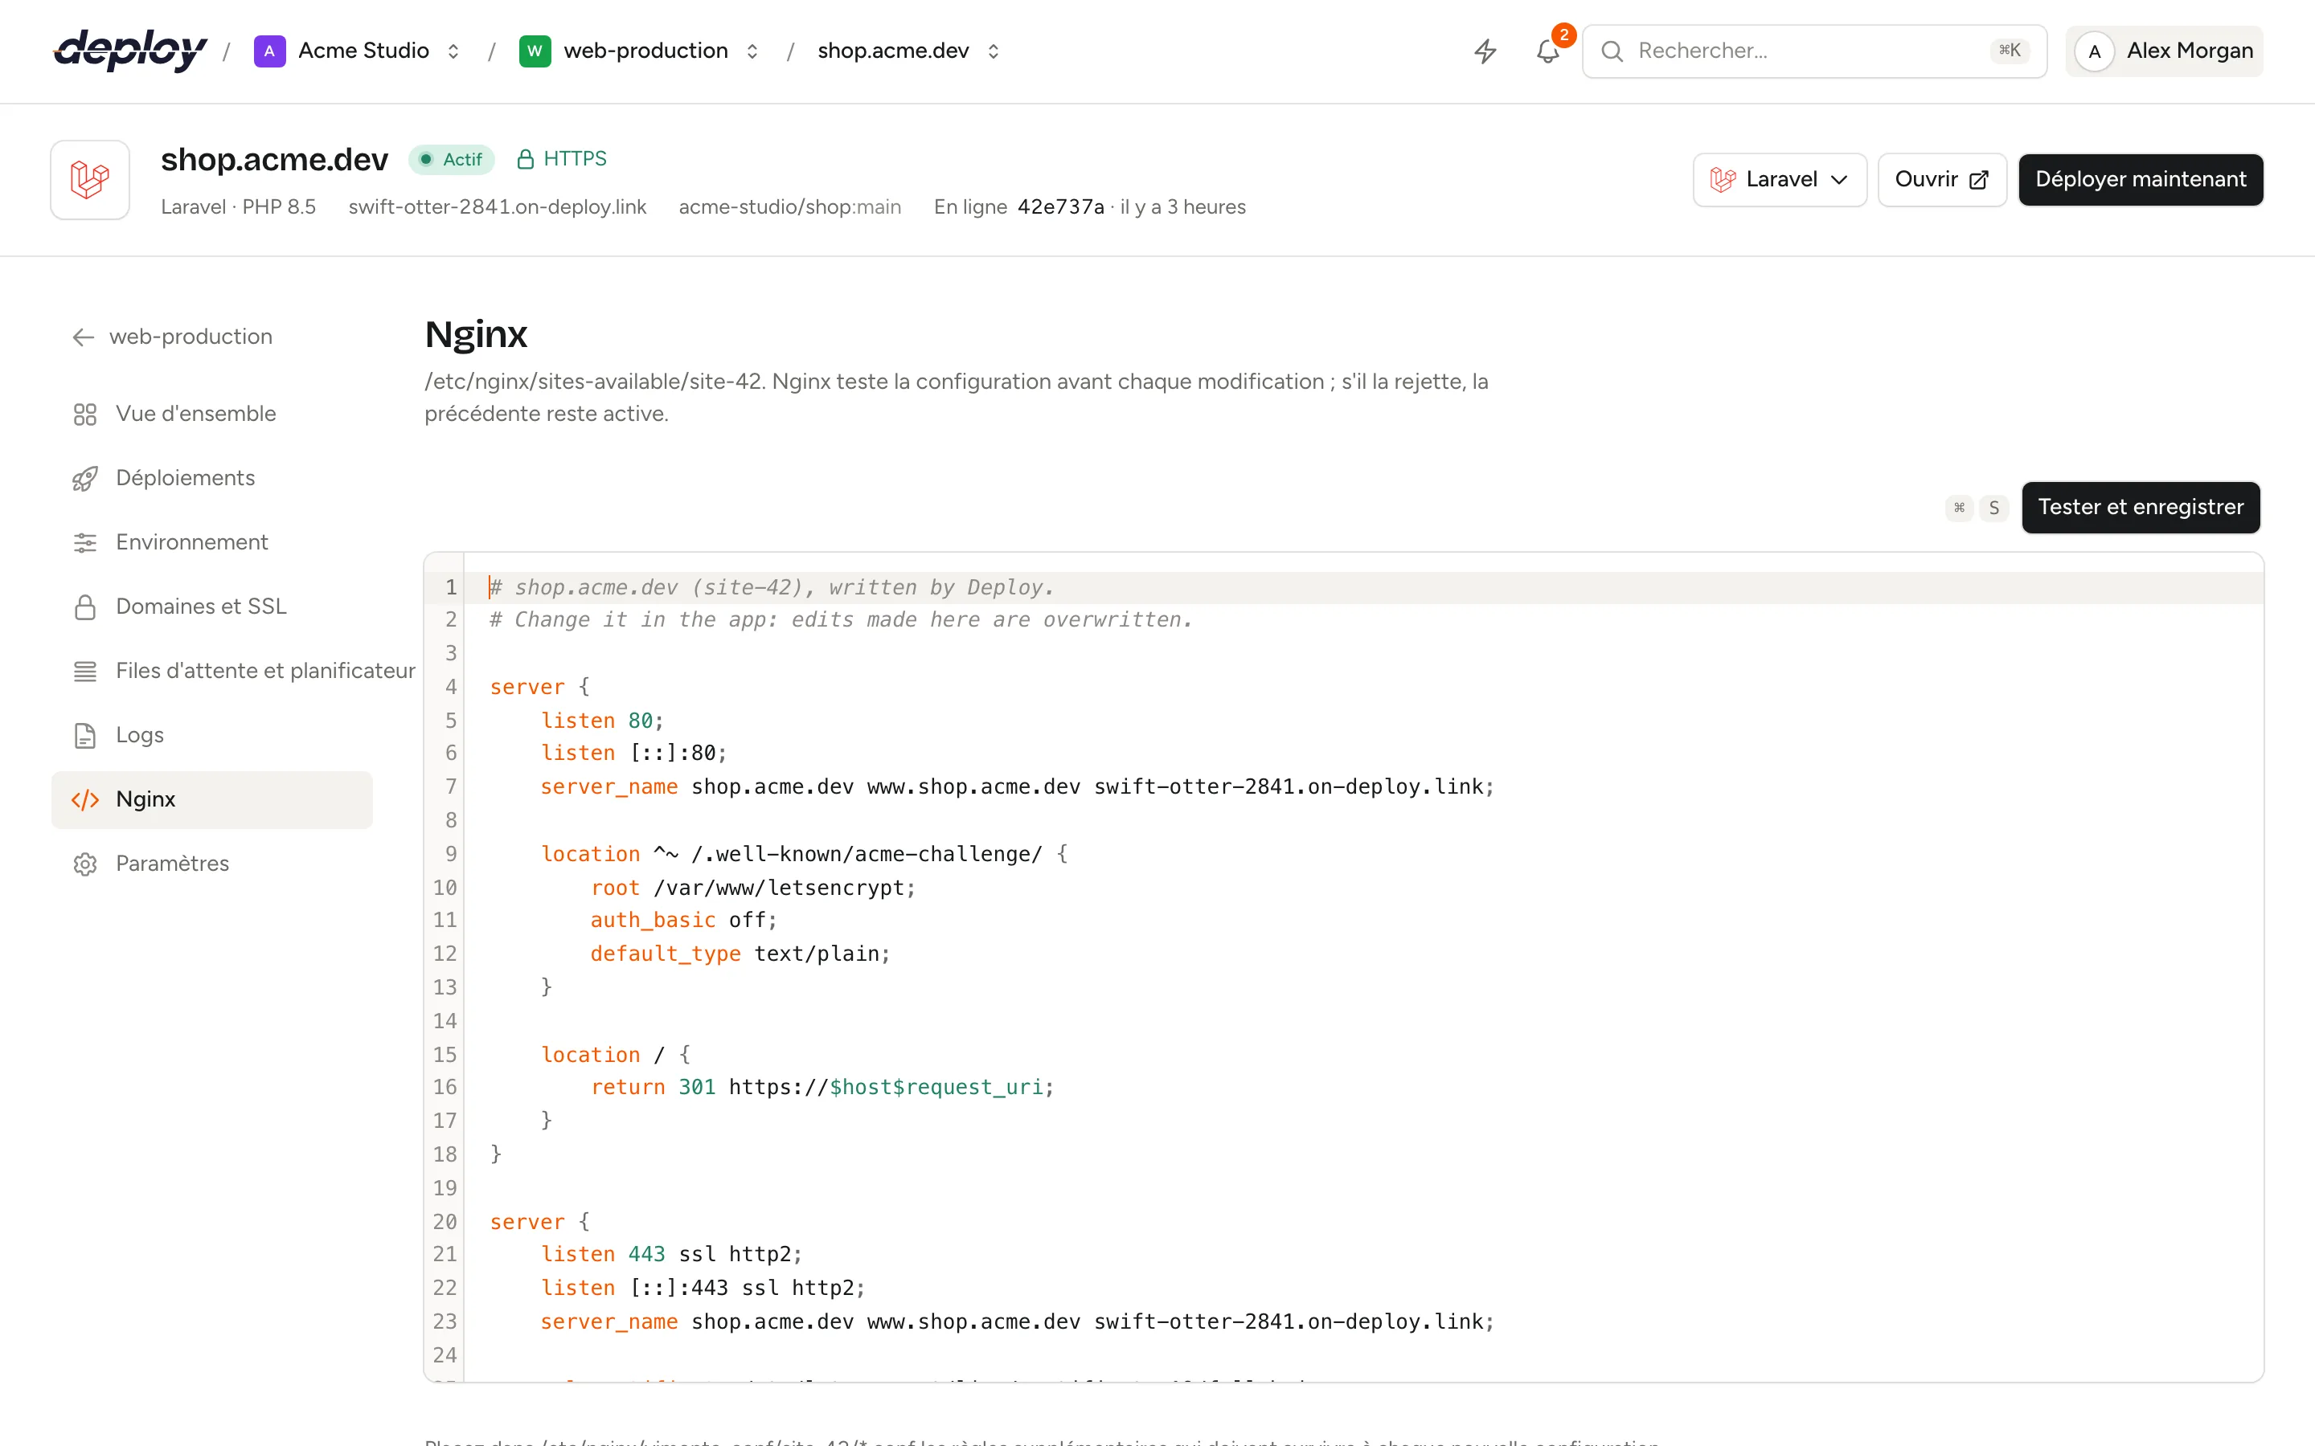Click the 'listen [::]:80;' line
This screenshot has width=2315, height=1446.
pyautogui.click(x=633, y=753)
